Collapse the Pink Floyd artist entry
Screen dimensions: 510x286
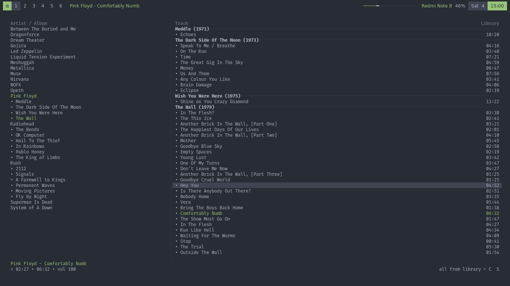pyautogui.click(x=24, y=96)
